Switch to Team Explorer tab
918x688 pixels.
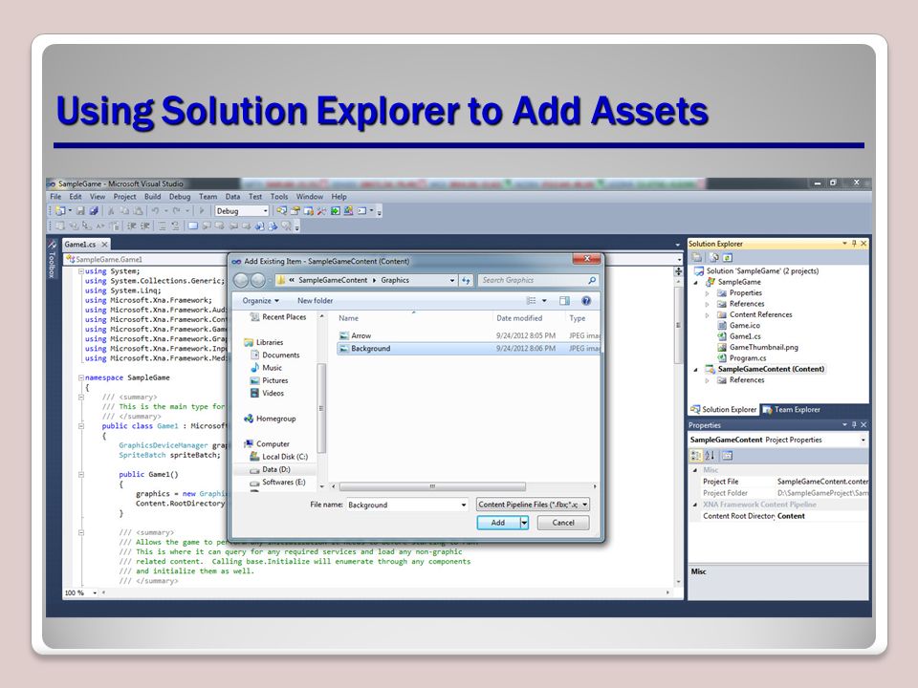792,410
